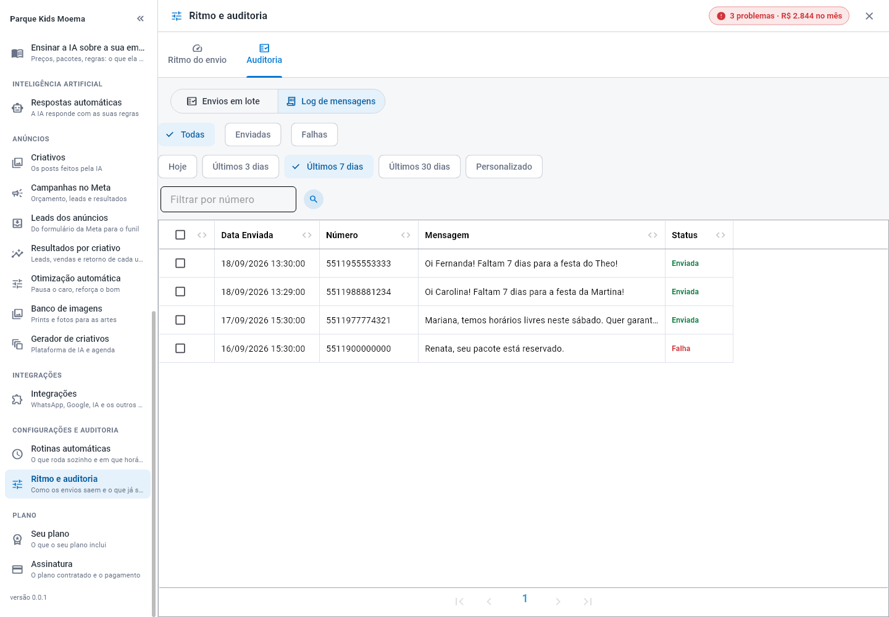This screenshot has width=889, height=617.
Task: Click the message "Oi Fernanda! Faltam 7 dias"
Action: click(x=521, y=263)
